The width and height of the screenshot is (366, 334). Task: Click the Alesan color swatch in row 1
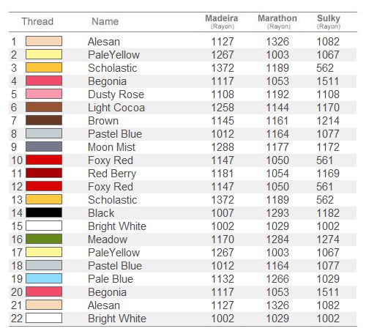[44, 41]
